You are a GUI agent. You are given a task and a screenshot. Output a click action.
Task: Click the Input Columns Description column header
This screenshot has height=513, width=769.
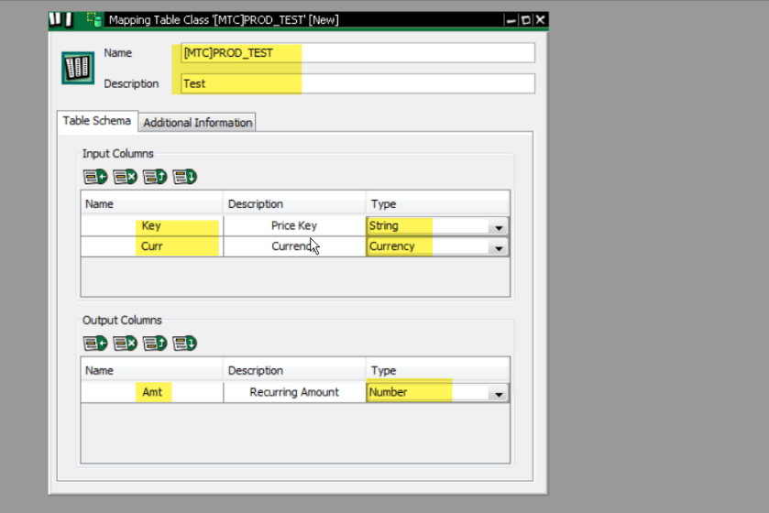tap(294, 204)
